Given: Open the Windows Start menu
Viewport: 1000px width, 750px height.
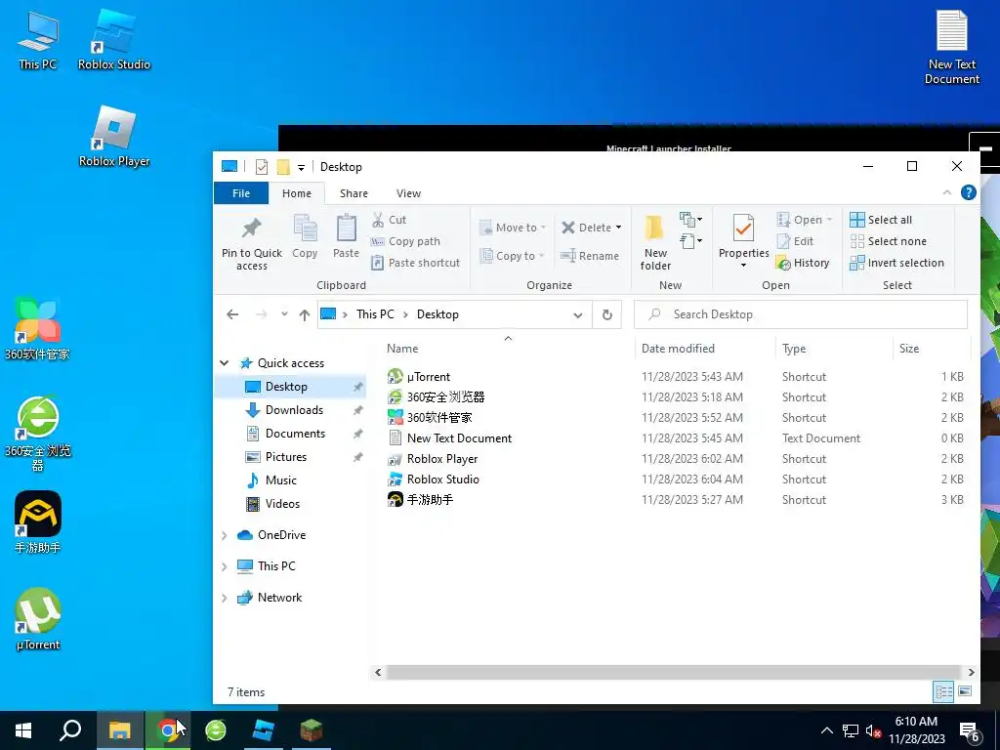Looking at the screenshot, I should click(x=23, y=730).
